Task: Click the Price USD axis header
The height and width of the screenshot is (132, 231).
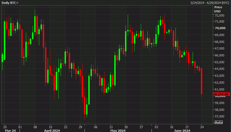Action: click(x=218, y=9)
